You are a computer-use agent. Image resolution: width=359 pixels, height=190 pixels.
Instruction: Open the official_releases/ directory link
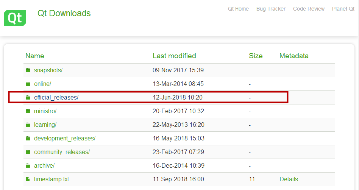point(56,98)
